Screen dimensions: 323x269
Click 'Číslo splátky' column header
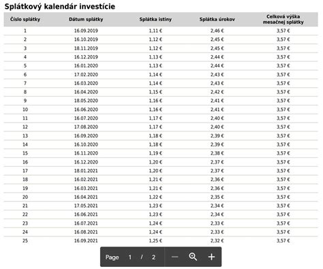point(25,19)
